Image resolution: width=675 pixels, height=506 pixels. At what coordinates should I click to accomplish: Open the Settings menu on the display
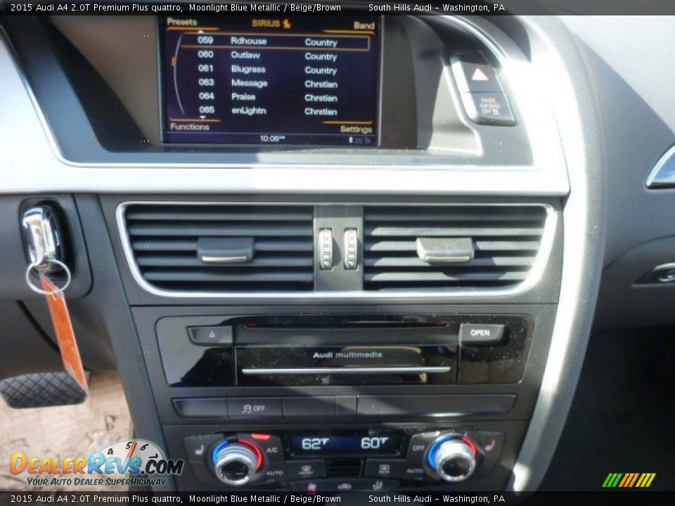coord(356,129)
